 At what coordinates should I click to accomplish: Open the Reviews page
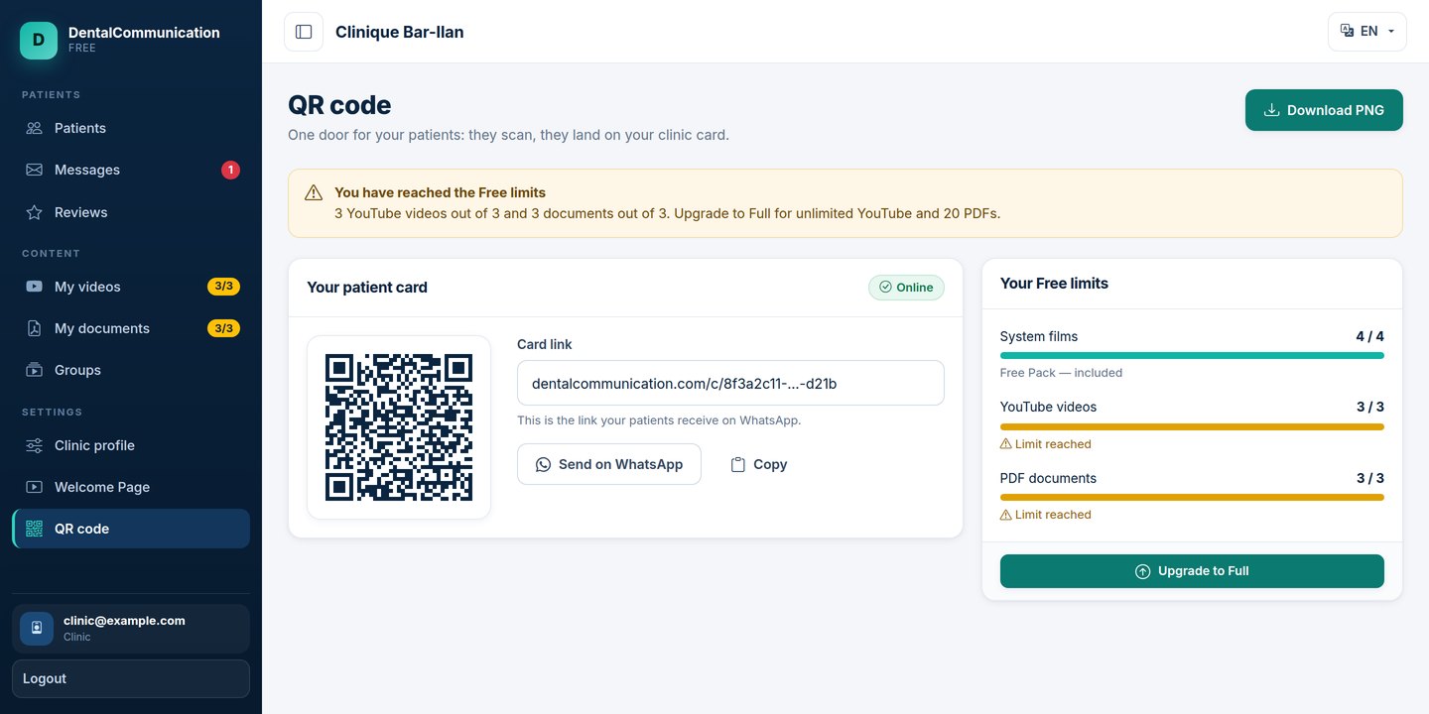point(131,212)
